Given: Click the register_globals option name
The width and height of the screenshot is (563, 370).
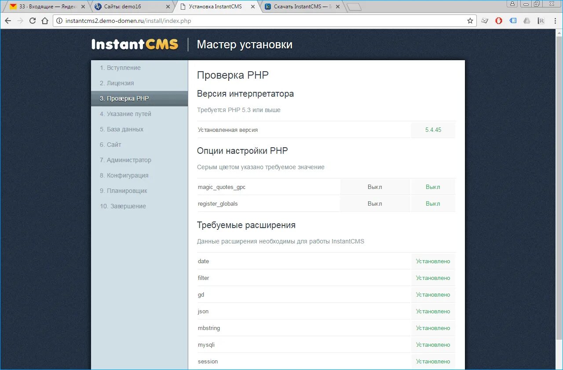Looking at the screenshot, I should [218, 203].
